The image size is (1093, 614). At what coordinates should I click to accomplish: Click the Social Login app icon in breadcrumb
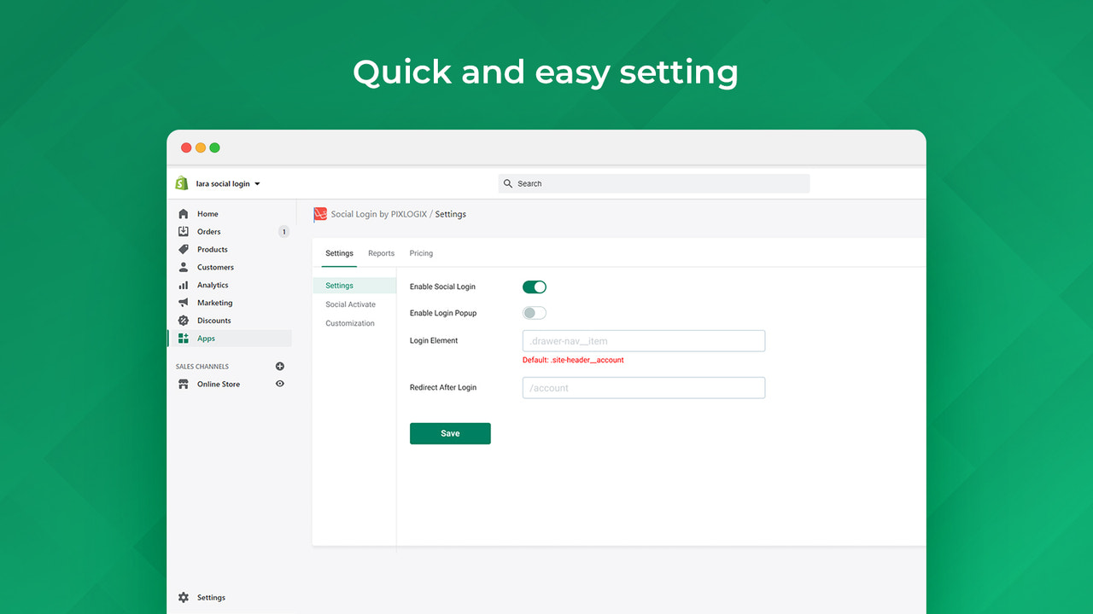[x=319, y=214]
